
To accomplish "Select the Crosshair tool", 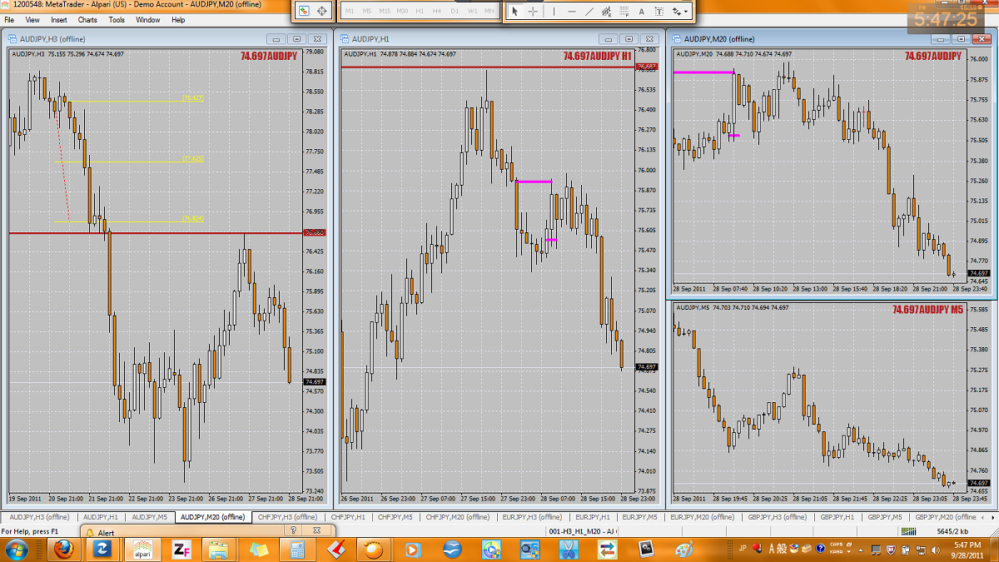I will pos(533,12).
